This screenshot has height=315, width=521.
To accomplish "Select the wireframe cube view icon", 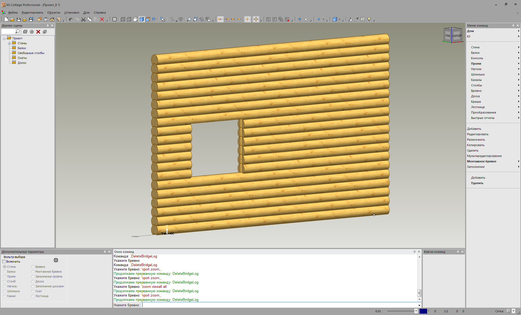I will tap(123, 19).
